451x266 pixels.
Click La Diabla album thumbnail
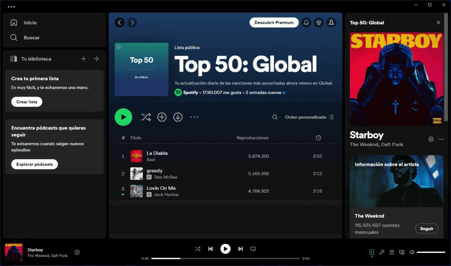[x=137, y=156]
